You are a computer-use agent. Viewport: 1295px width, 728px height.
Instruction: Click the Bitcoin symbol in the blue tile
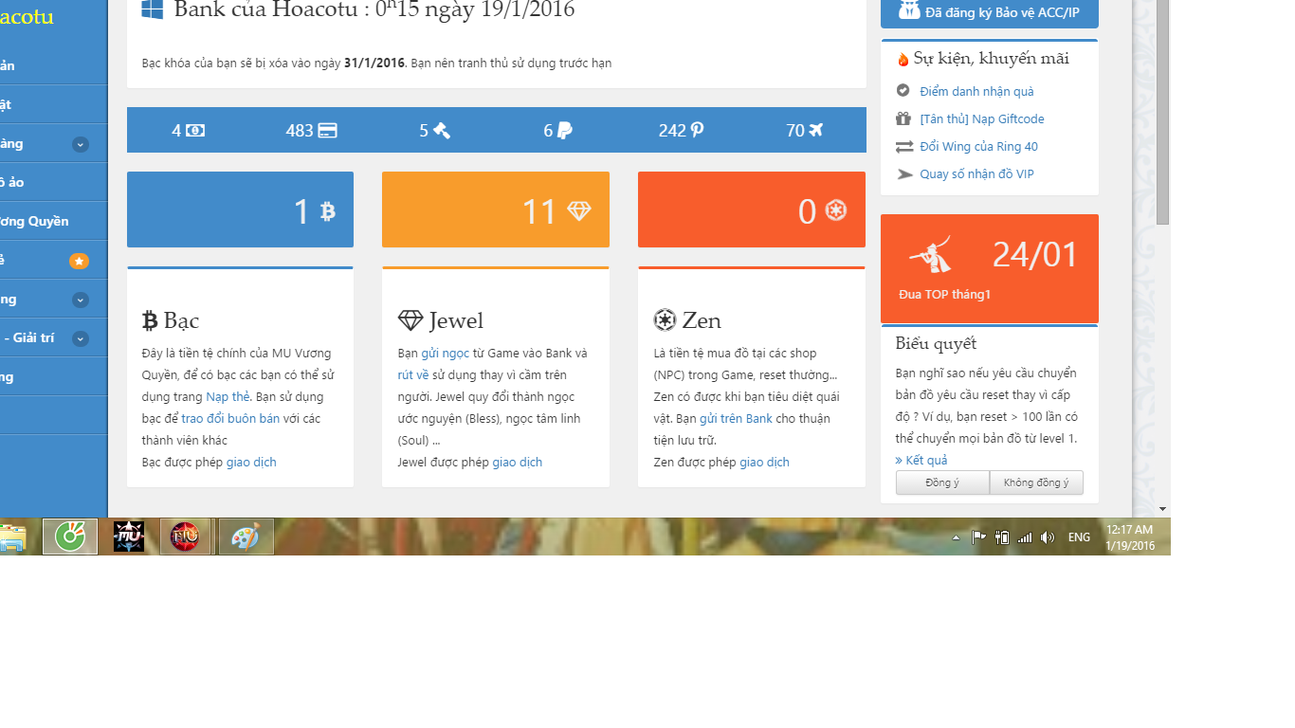point(328,210)
